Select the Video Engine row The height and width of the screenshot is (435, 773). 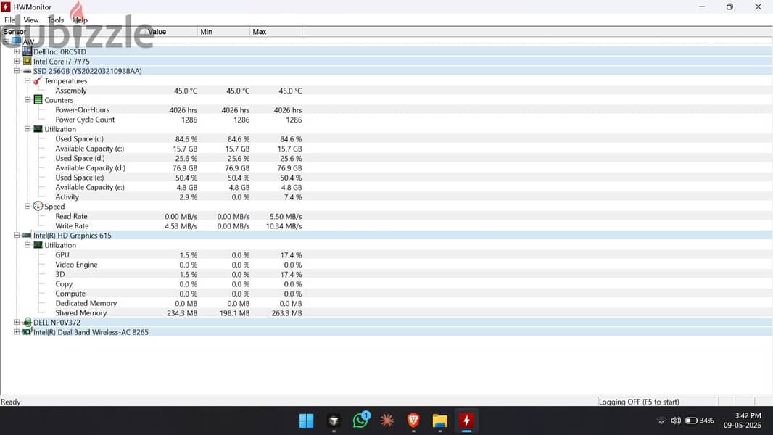[386, 265]
